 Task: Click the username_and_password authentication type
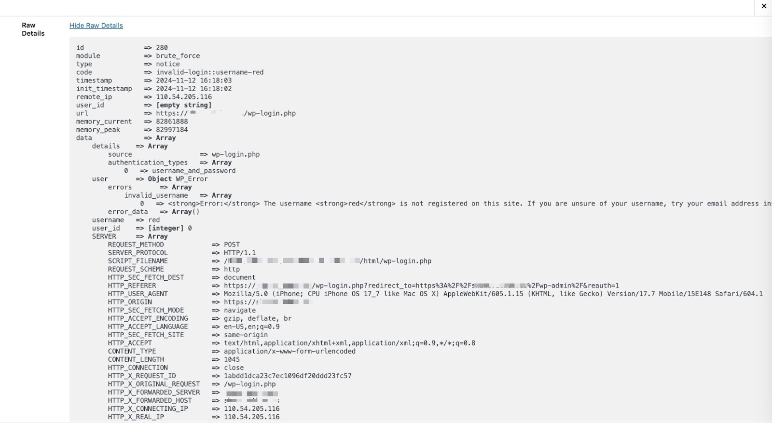coord(193,171)
